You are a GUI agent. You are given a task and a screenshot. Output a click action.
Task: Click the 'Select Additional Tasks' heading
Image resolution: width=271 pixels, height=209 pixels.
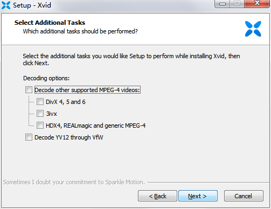click(50, 23)
